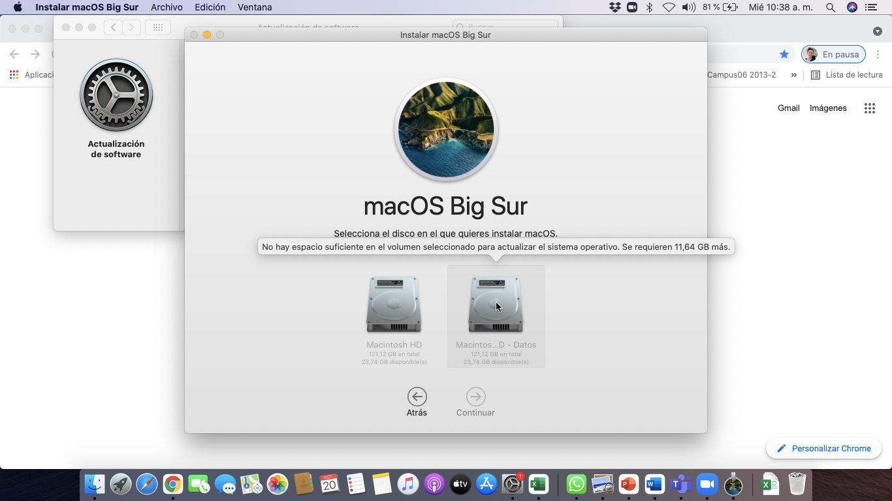Viewport: 892px width, 501px height.
Task: Open Photos from the Dock
Action: (278, 484)
